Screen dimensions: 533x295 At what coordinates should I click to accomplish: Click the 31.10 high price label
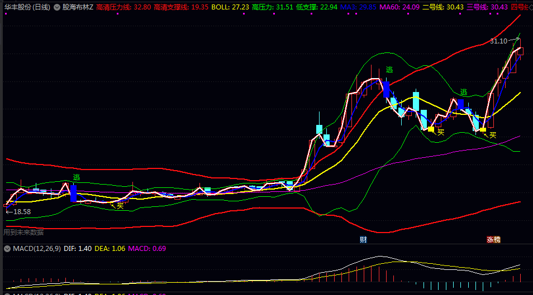(498, 41)
